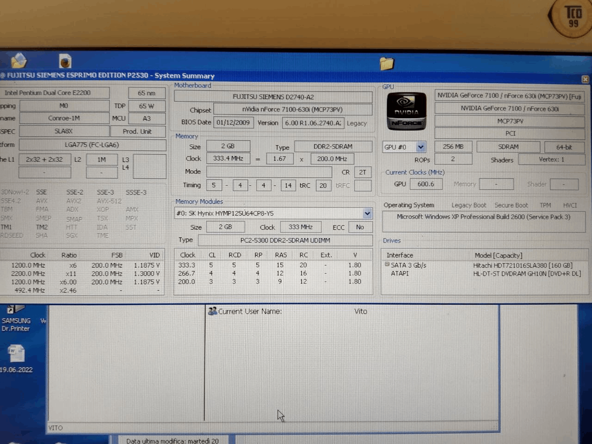This screenshot has height=444, width=592.
Task: Click the GPU name field NVIDIA GeForce 7100 (MCP73PV)
Action: [510, 96]
